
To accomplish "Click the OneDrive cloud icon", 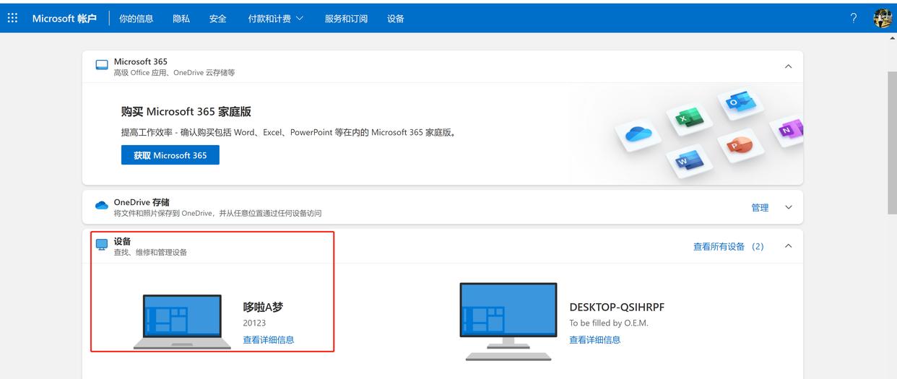I will click(102, 206).
